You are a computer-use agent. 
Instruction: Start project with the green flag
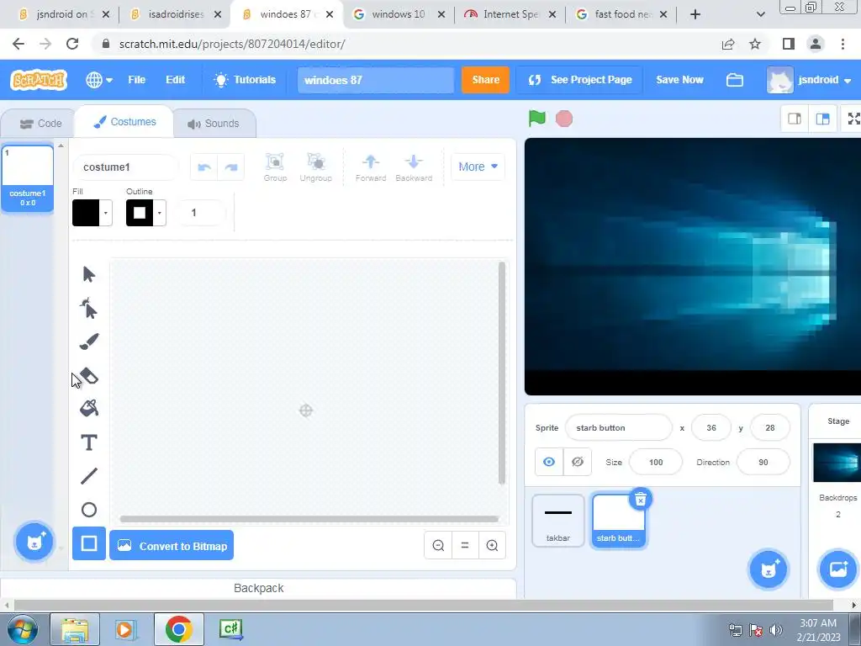coord(537,118)
